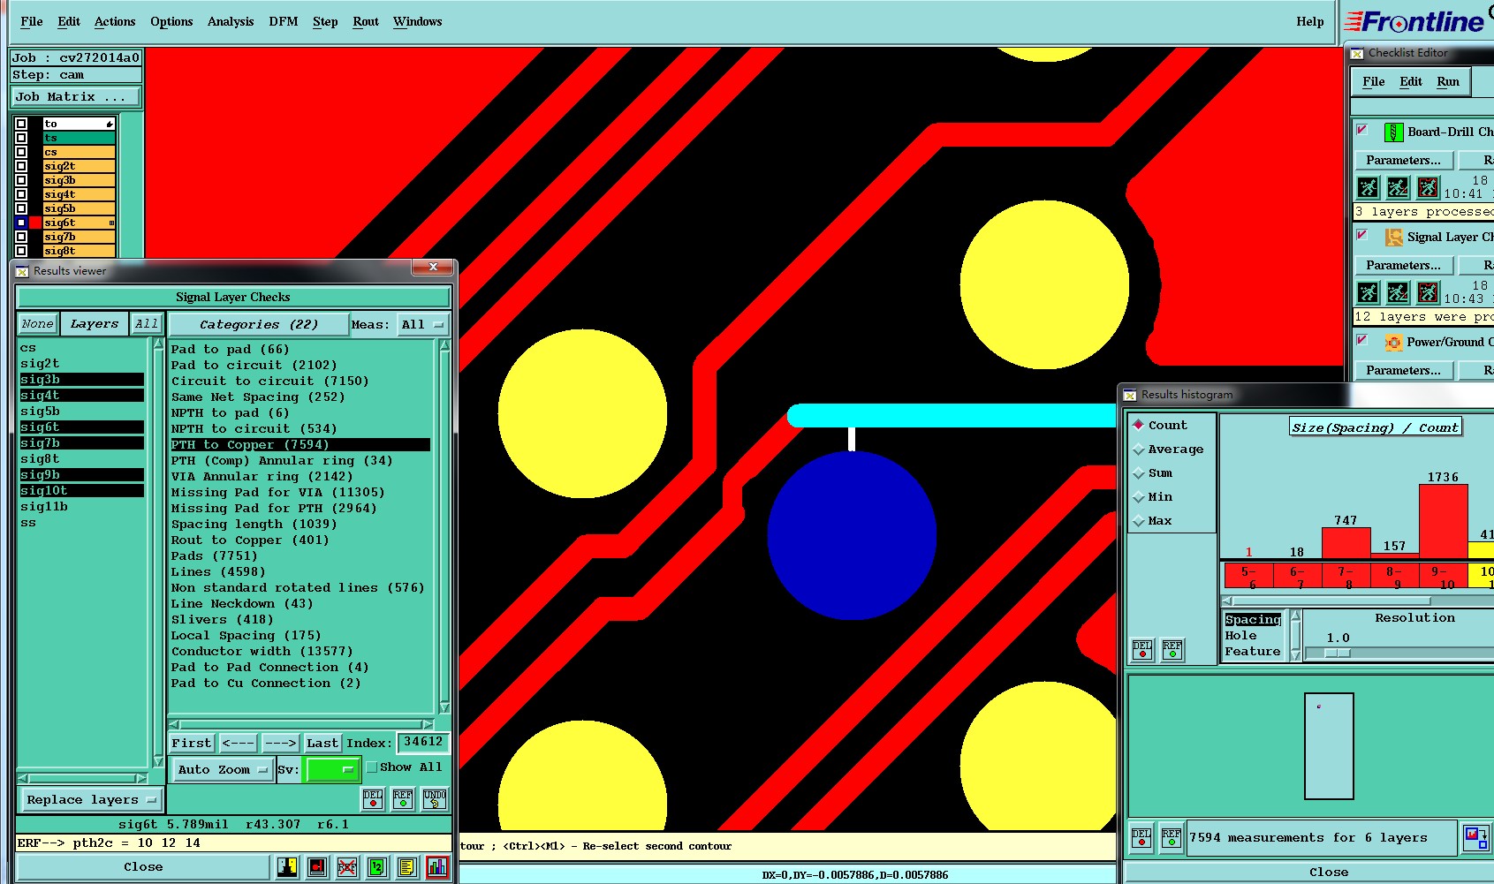
Task: Select sig8t in Results viewer layer list
Action: coord(40,459)
